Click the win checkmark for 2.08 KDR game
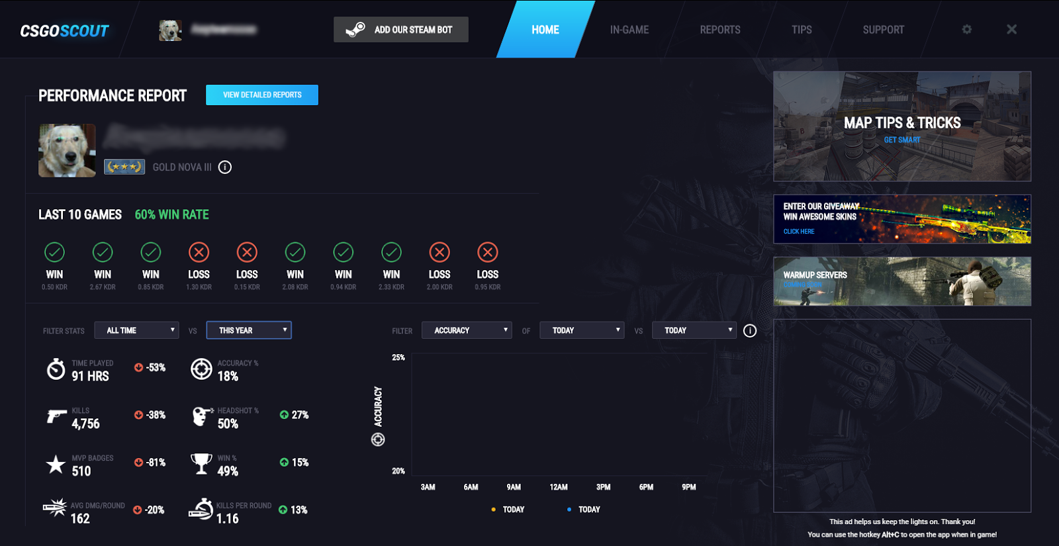 pyautogui.click(x=295, y=252)
